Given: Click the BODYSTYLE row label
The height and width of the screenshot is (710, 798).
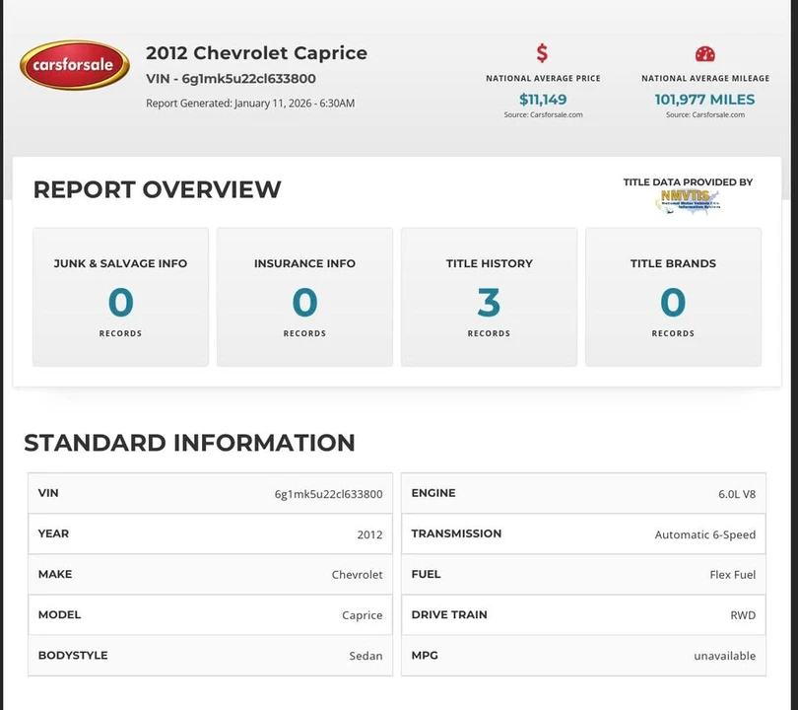Looking at the screenshot, I should pyautogui.click(x=73, y=655).
